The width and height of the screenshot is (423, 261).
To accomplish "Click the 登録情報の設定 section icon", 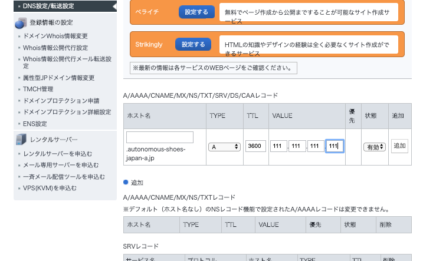I will [x=21, y=22].
